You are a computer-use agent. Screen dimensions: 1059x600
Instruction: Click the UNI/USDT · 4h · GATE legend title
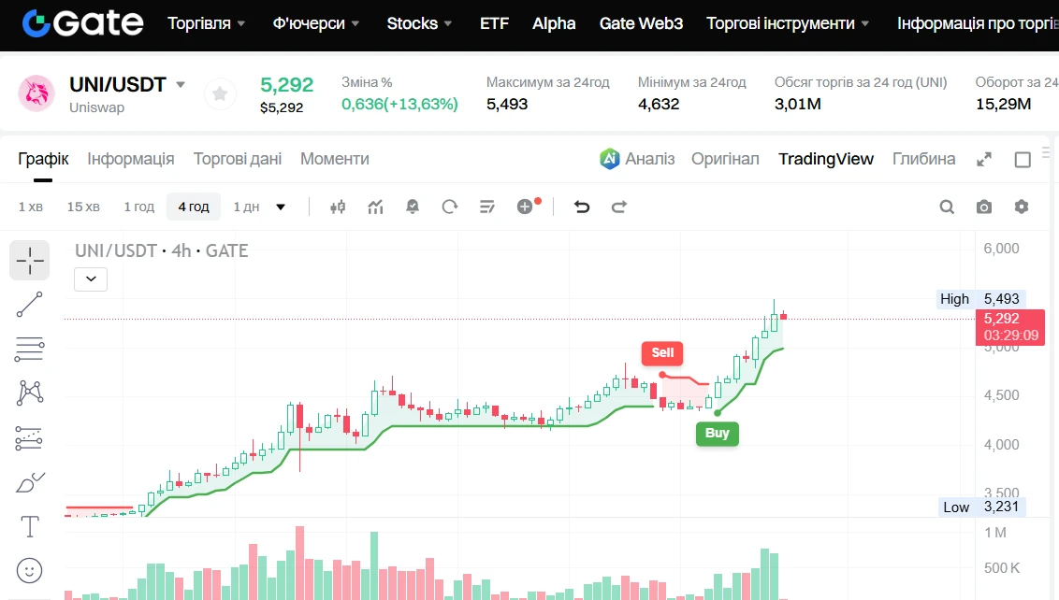pos(162,250)
